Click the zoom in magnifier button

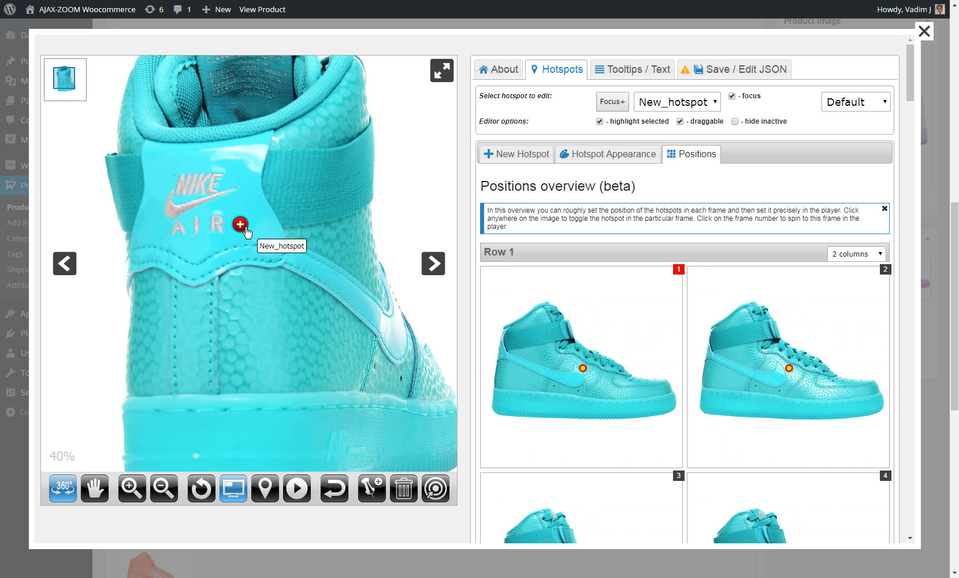[132, 489]
